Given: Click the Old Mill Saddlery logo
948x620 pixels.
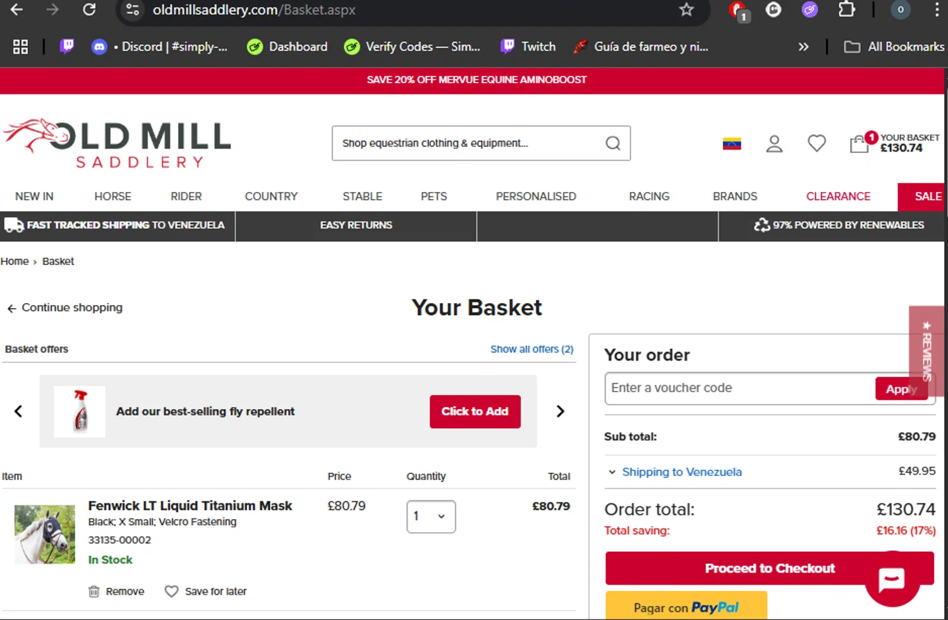Looking at the screenshot, I should 118,143.
